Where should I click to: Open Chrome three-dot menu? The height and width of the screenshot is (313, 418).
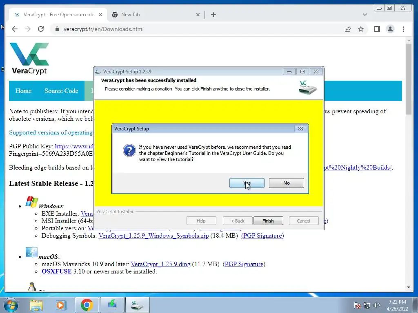click(x=403, y=29)
